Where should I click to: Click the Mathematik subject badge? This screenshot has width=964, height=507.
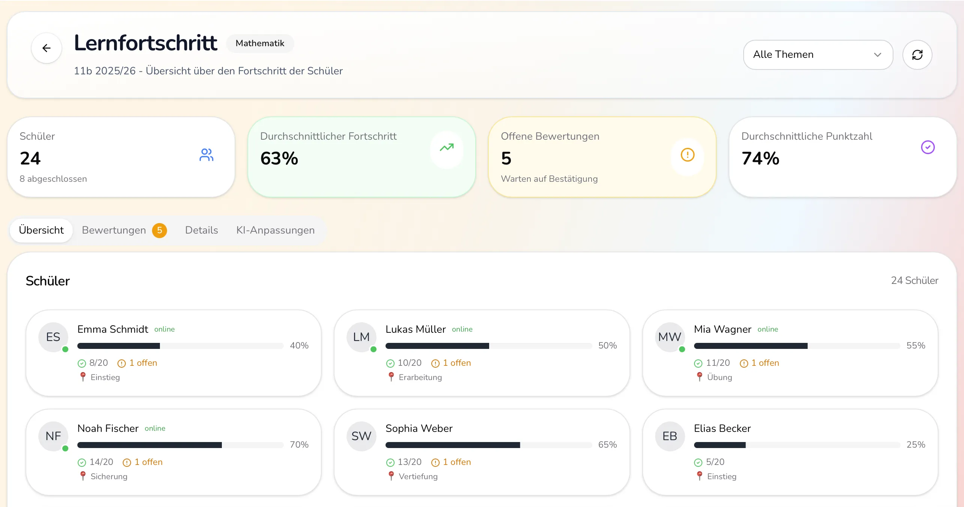point(260,43)
